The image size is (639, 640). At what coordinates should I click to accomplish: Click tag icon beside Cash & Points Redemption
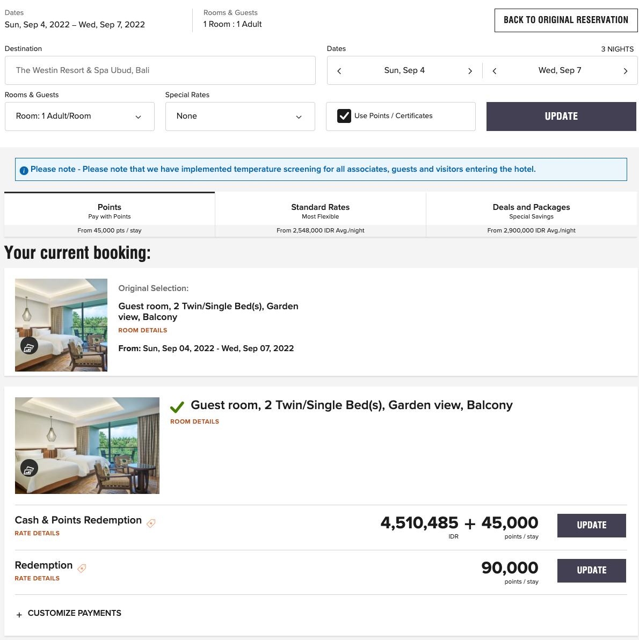point(151,523)
